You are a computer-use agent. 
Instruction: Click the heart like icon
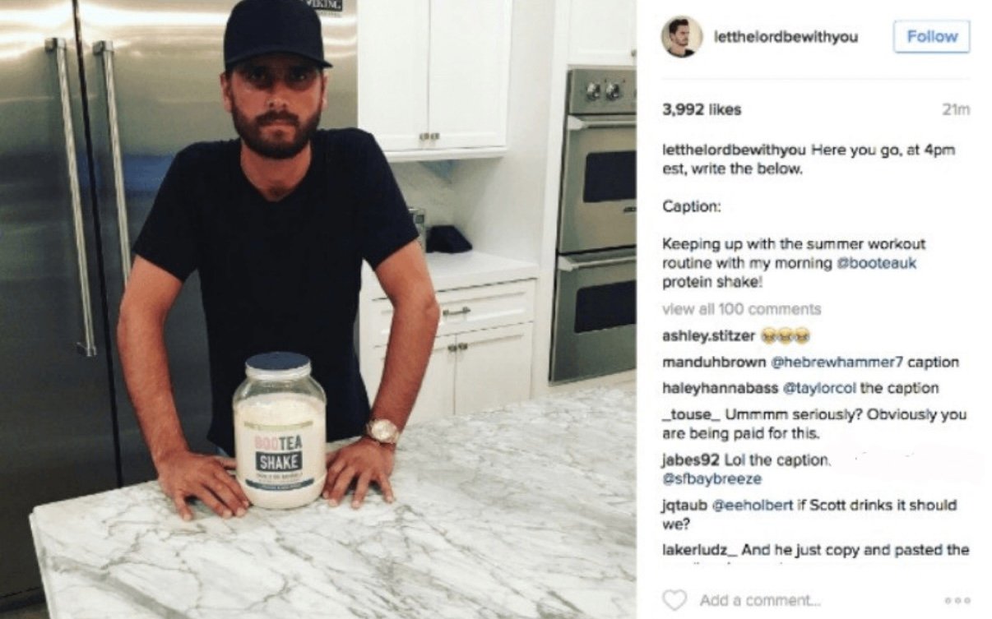pos(674,600)
